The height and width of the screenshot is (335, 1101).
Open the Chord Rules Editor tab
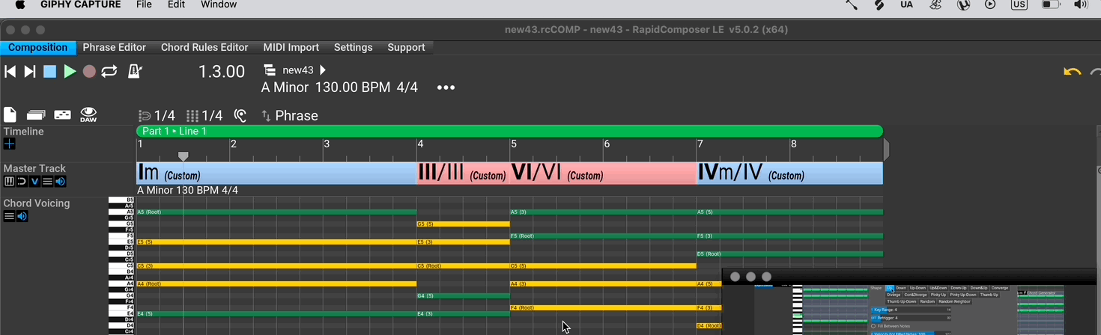pyautogui.click(x=204, y=47)
